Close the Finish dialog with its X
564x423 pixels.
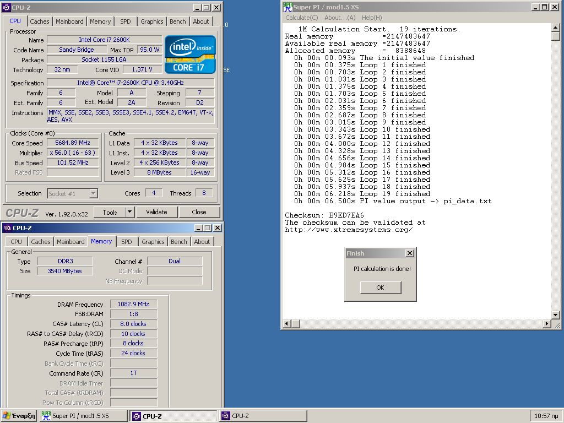(409, 253)
